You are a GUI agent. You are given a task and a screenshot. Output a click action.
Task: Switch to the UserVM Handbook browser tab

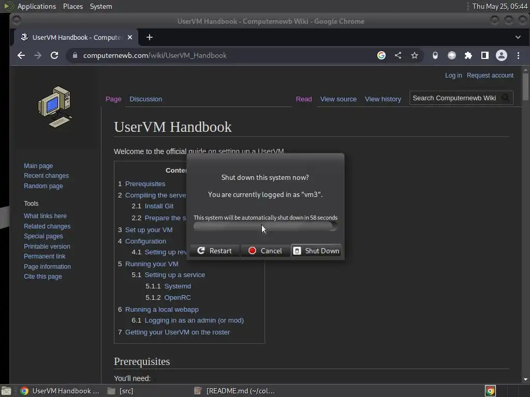point(76,37)
